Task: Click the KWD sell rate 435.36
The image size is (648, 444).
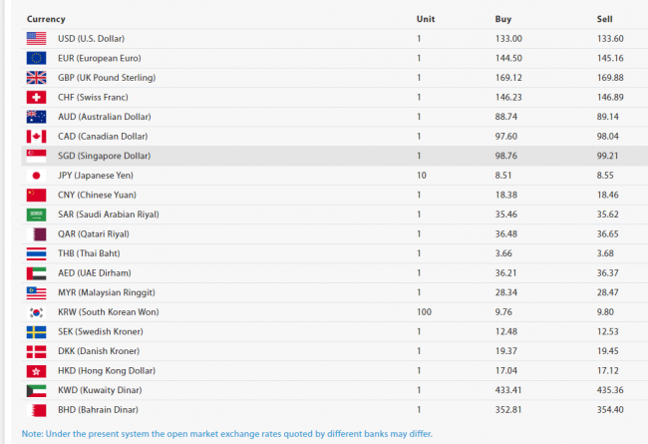Action: click(610, 389)
